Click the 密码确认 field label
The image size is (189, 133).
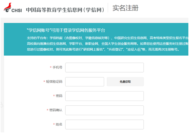coord(56,110)
